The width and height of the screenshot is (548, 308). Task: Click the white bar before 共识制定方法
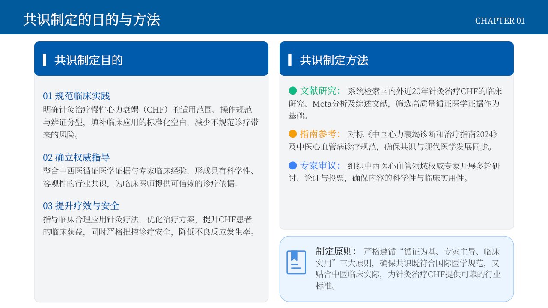click(290, 60)
